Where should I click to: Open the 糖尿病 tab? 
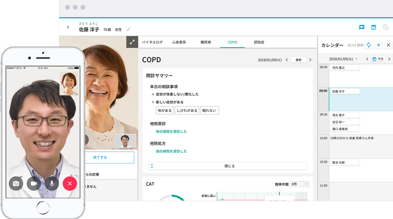point(205,42)
